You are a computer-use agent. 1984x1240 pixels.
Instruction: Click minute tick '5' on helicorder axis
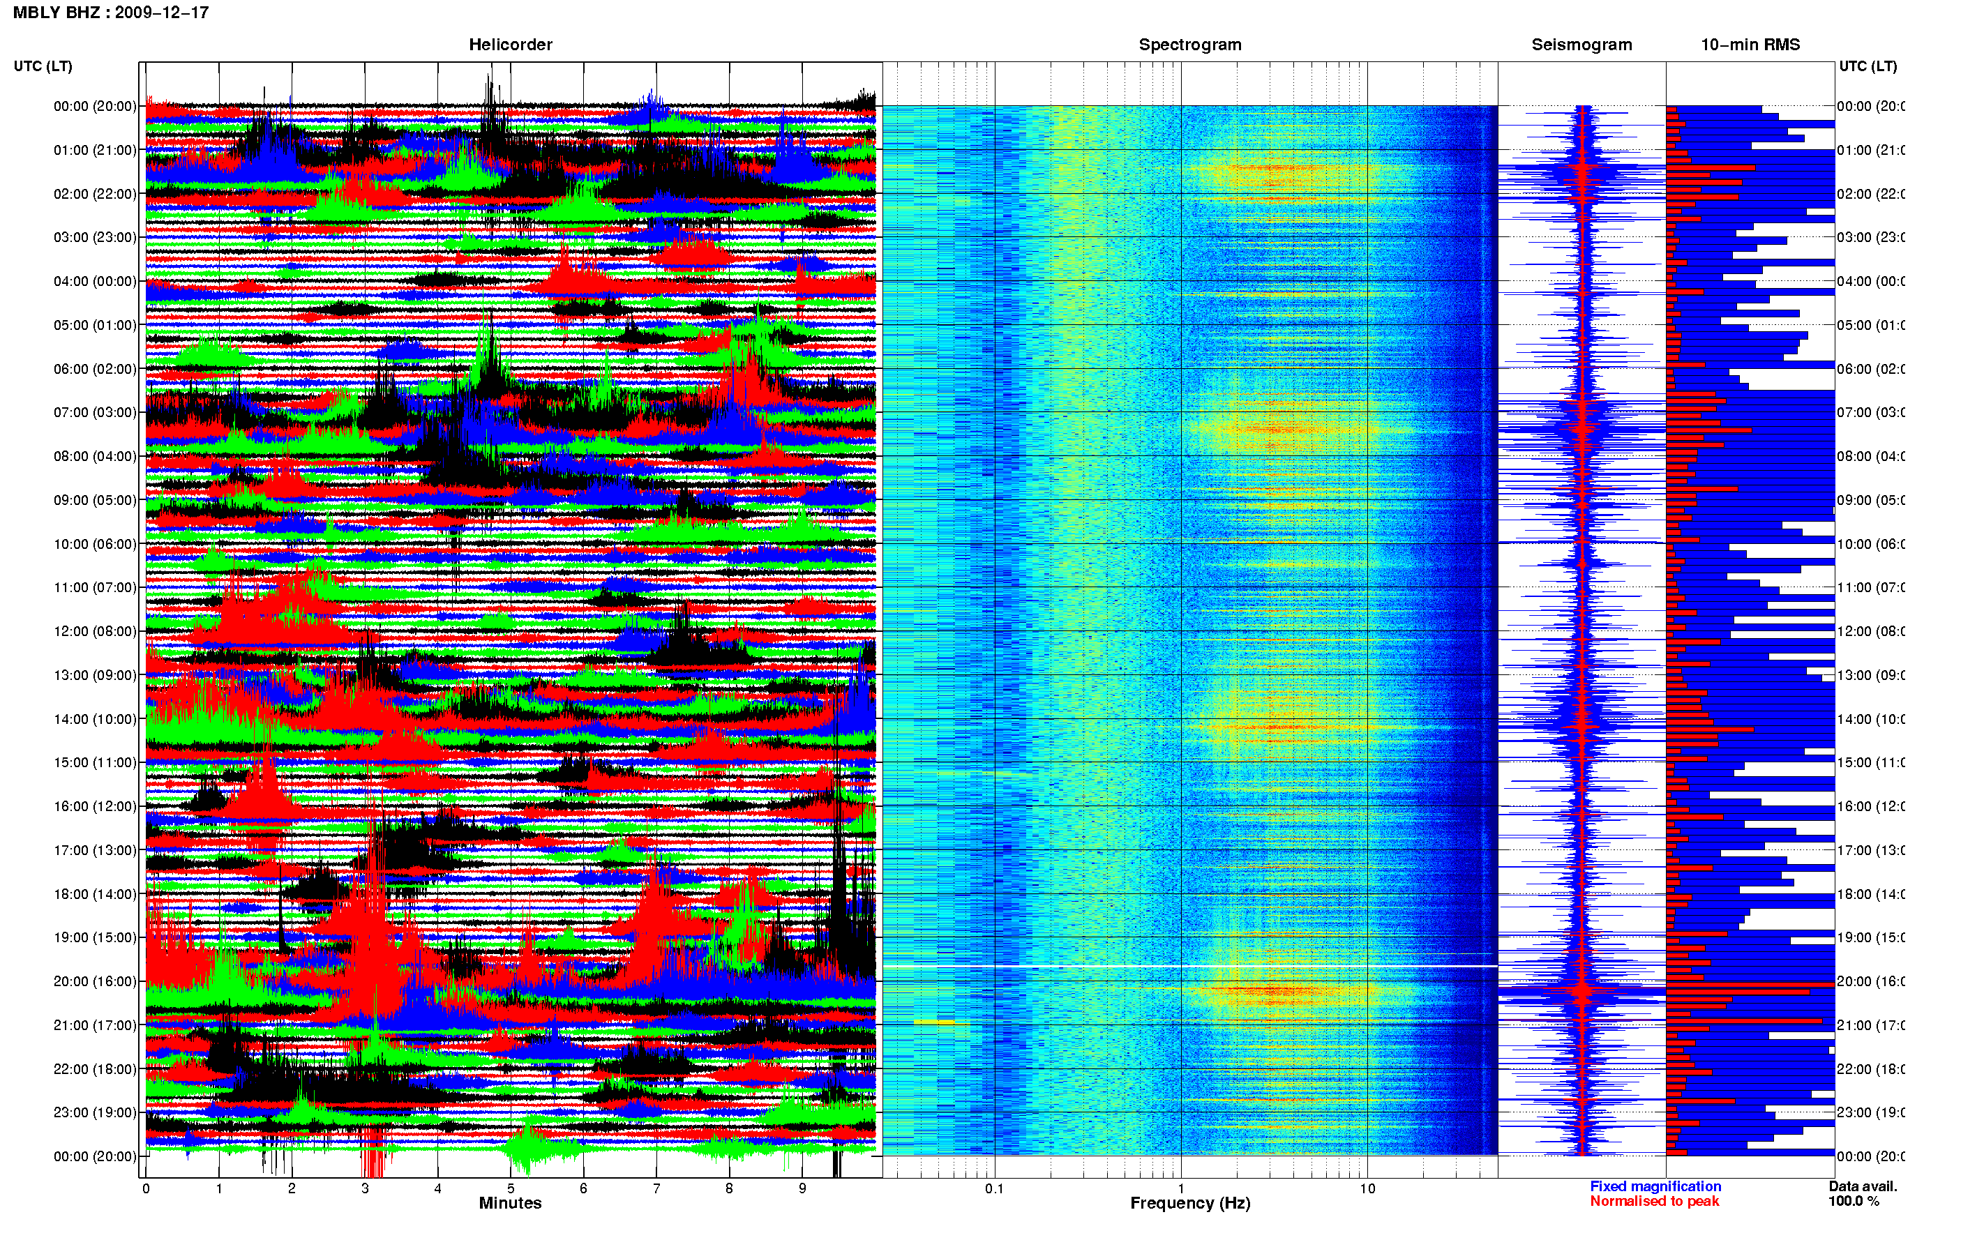[x=510, y=1188]
